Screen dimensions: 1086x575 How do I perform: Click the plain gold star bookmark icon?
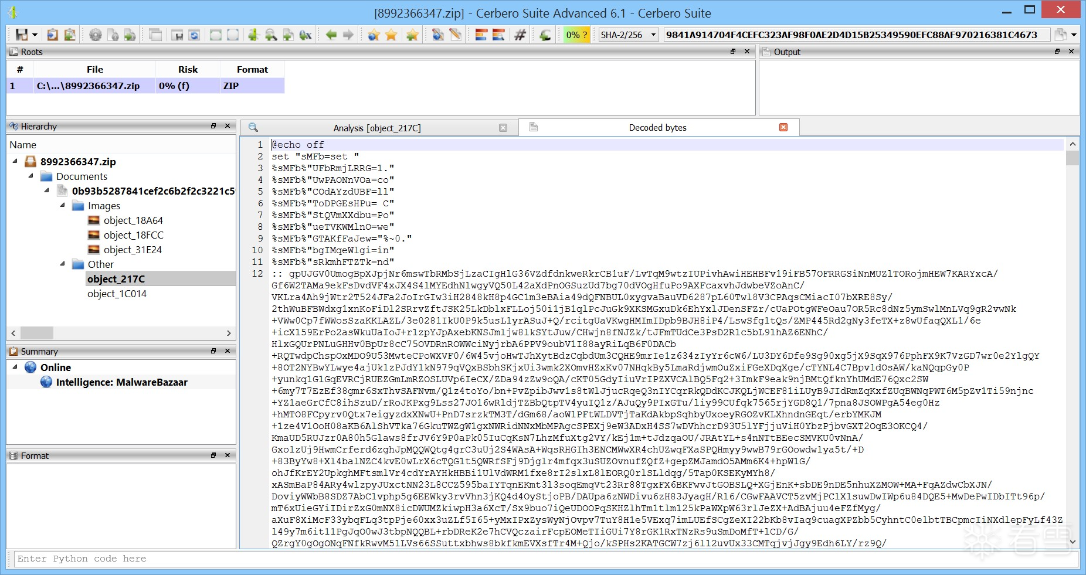pos(391,35)
